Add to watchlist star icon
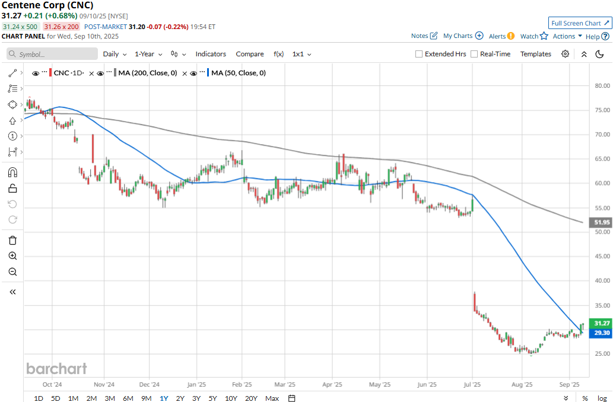Image resolution: width=613 pixels, height=402 pixels. (544, 36)
